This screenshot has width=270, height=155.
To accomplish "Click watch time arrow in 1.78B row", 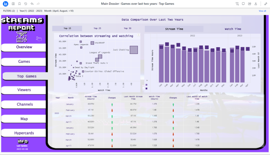I will (x=173, y=128).
